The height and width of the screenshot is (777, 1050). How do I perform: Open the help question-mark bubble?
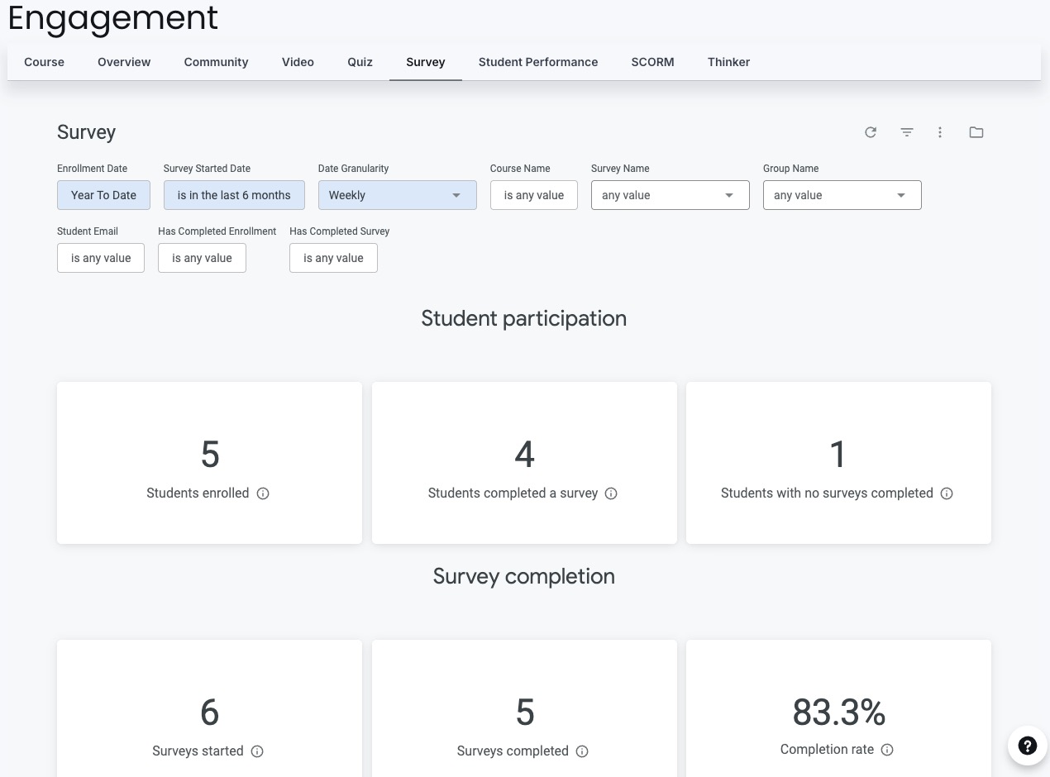pyautogui.click(x=1027, y=746)
